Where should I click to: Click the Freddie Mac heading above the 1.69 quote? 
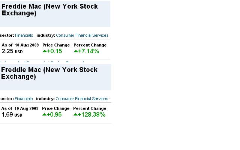[x=49, y=73]
